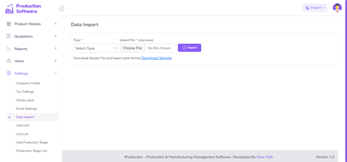Open the Company Profile settings page
347x162 pixels.
tap(28, 83)
